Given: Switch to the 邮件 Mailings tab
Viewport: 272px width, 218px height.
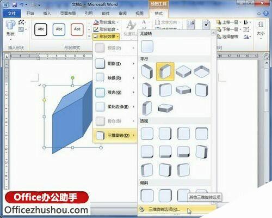Looking at the screenshot, I should tap(106, 14).
